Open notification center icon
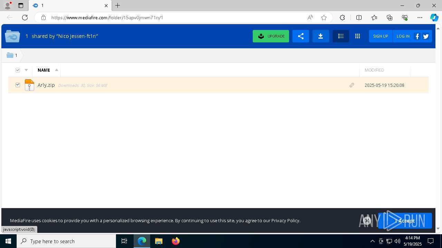Image resolution: width=442 pixels, height=248 pixels. coord(431,241)
